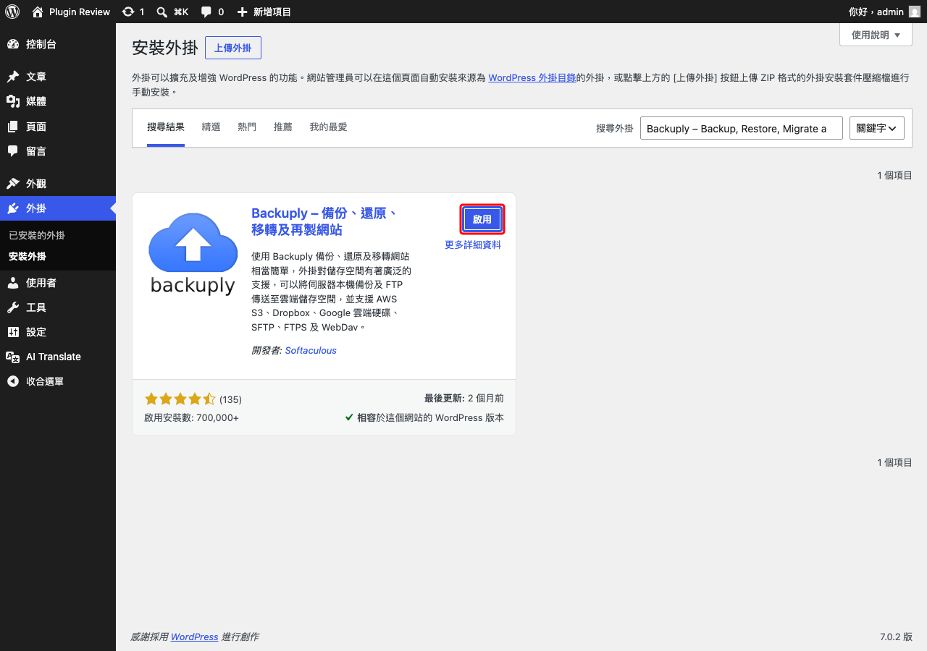Open 更多詳細資料 for Backuply
Viewport: 927px width, 651px height.
473,245
